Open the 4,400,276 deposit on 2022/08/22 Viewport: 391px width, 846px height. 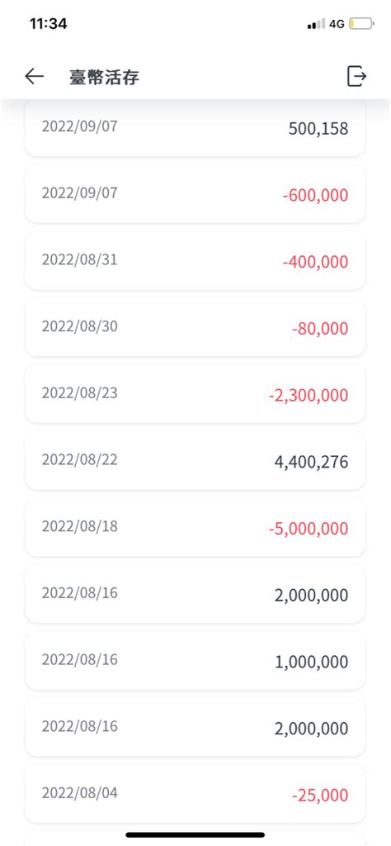point(195,461)
